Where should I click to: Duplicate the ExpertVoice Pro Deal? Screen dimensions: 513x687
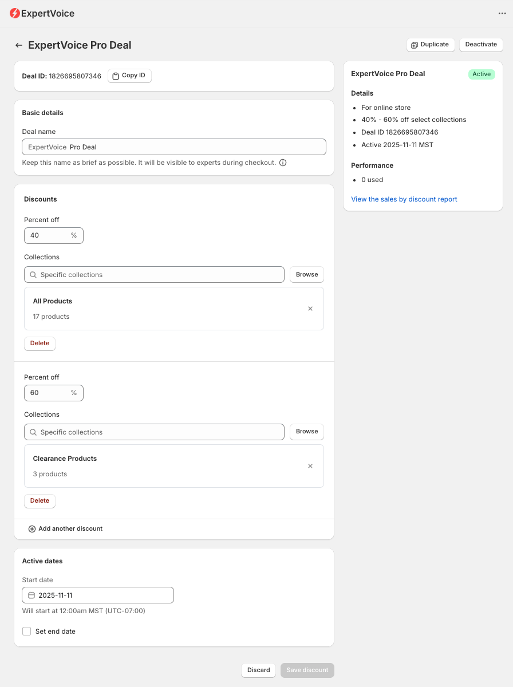coord(431,45)
